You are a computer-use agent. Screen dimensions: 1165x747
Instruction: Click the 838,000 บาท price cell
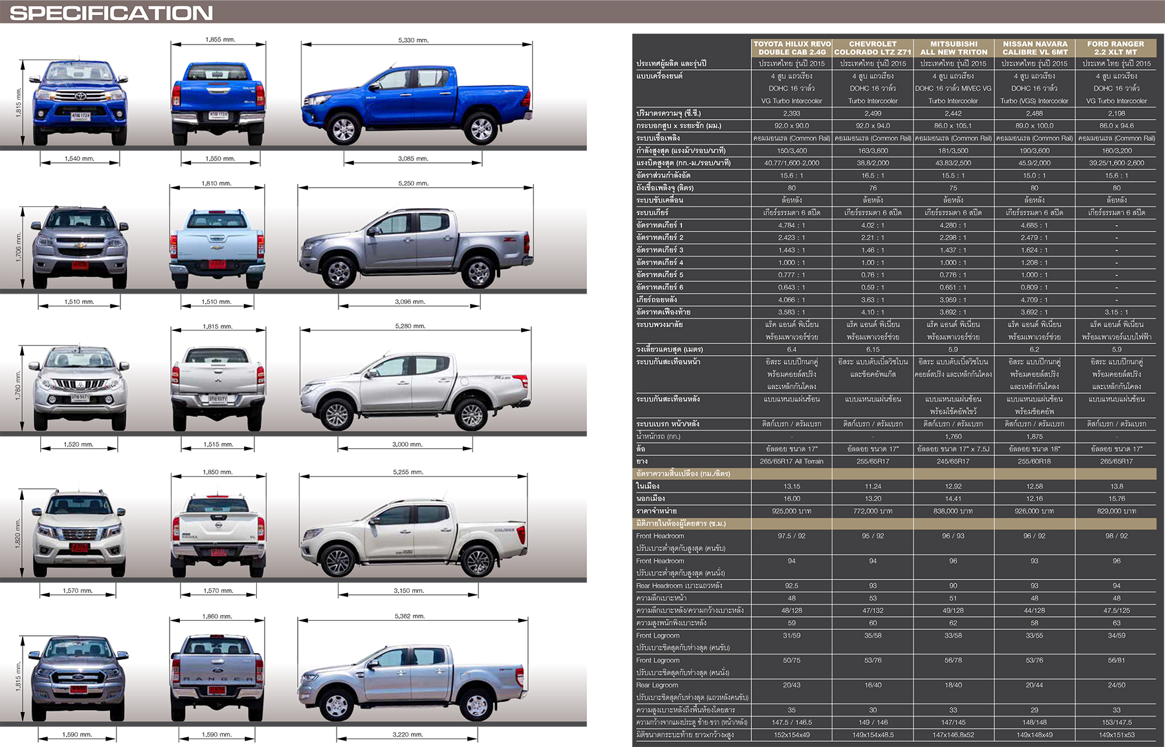coord(953,511)
